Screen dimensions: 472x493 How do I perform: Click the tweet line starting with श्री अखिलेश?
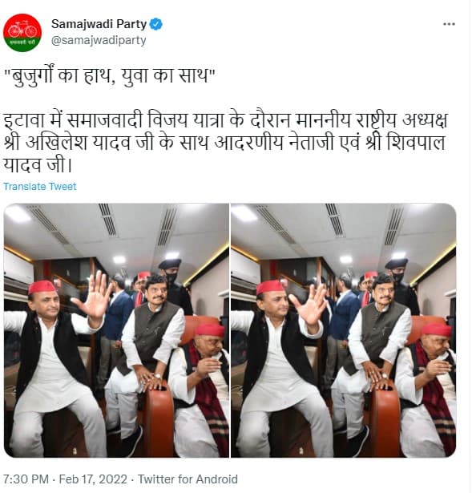coord(224,143)
